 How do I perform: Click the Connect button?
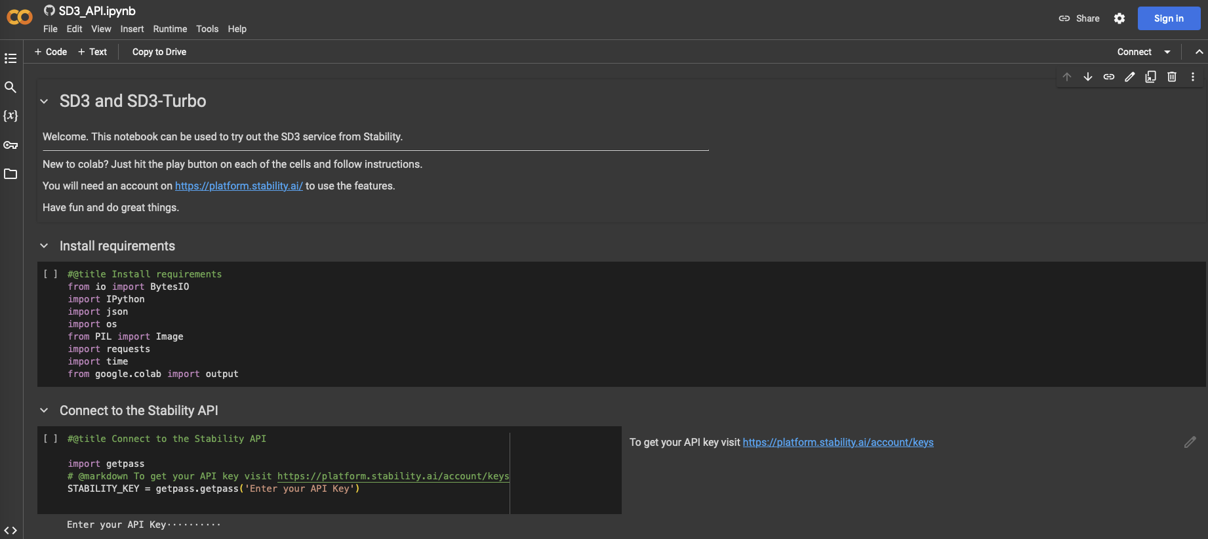(x=1135, y=52)
